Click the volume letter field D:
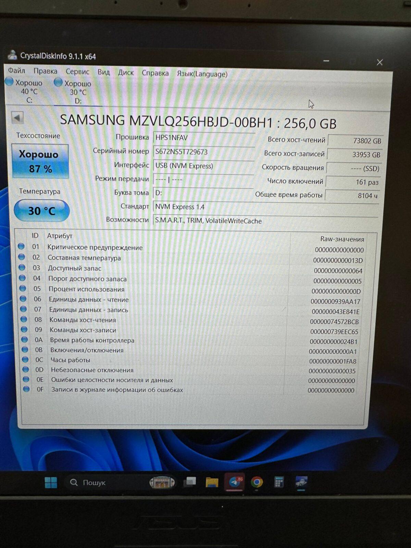This screenshot has width=411, height=548. tap(203, 193)
